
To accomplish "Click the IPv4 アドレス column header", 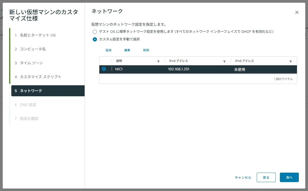I will 178,61.
